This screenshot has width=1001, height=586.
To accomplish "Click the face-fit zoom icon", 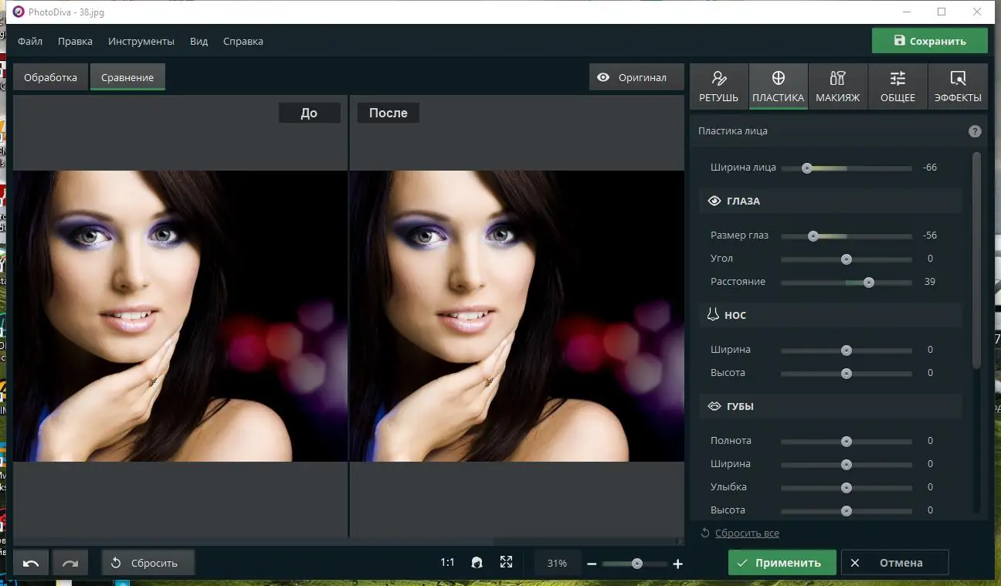I will [477, 563].
